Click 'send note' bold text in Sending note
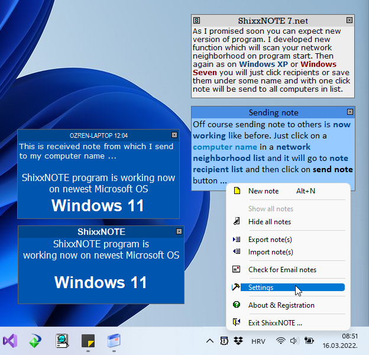 [332, 169]
